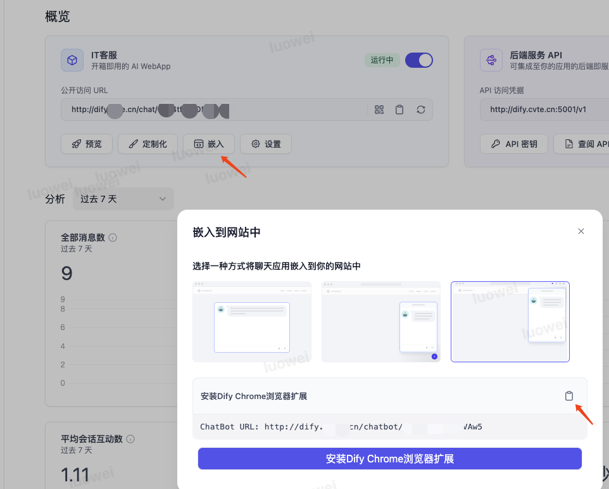Screen dimensions: 609x489
Task: Close the 嵌入到网站中 dialog
Action: 581,231
